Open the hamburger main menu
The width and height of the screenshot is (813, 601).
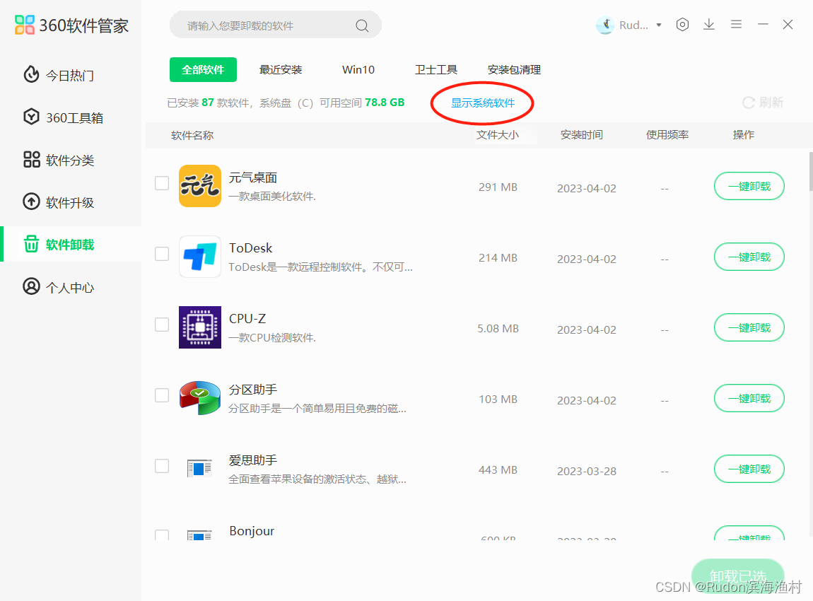coord(736,24)
